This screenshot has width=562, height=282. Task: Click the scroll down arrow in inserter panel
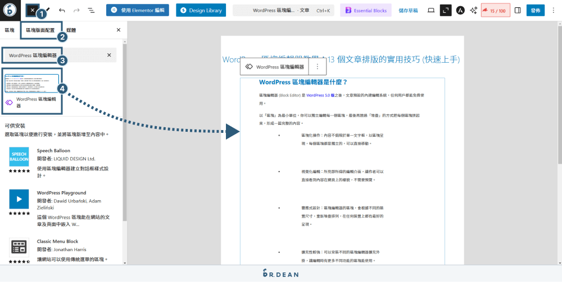click(x=124, y=263)
